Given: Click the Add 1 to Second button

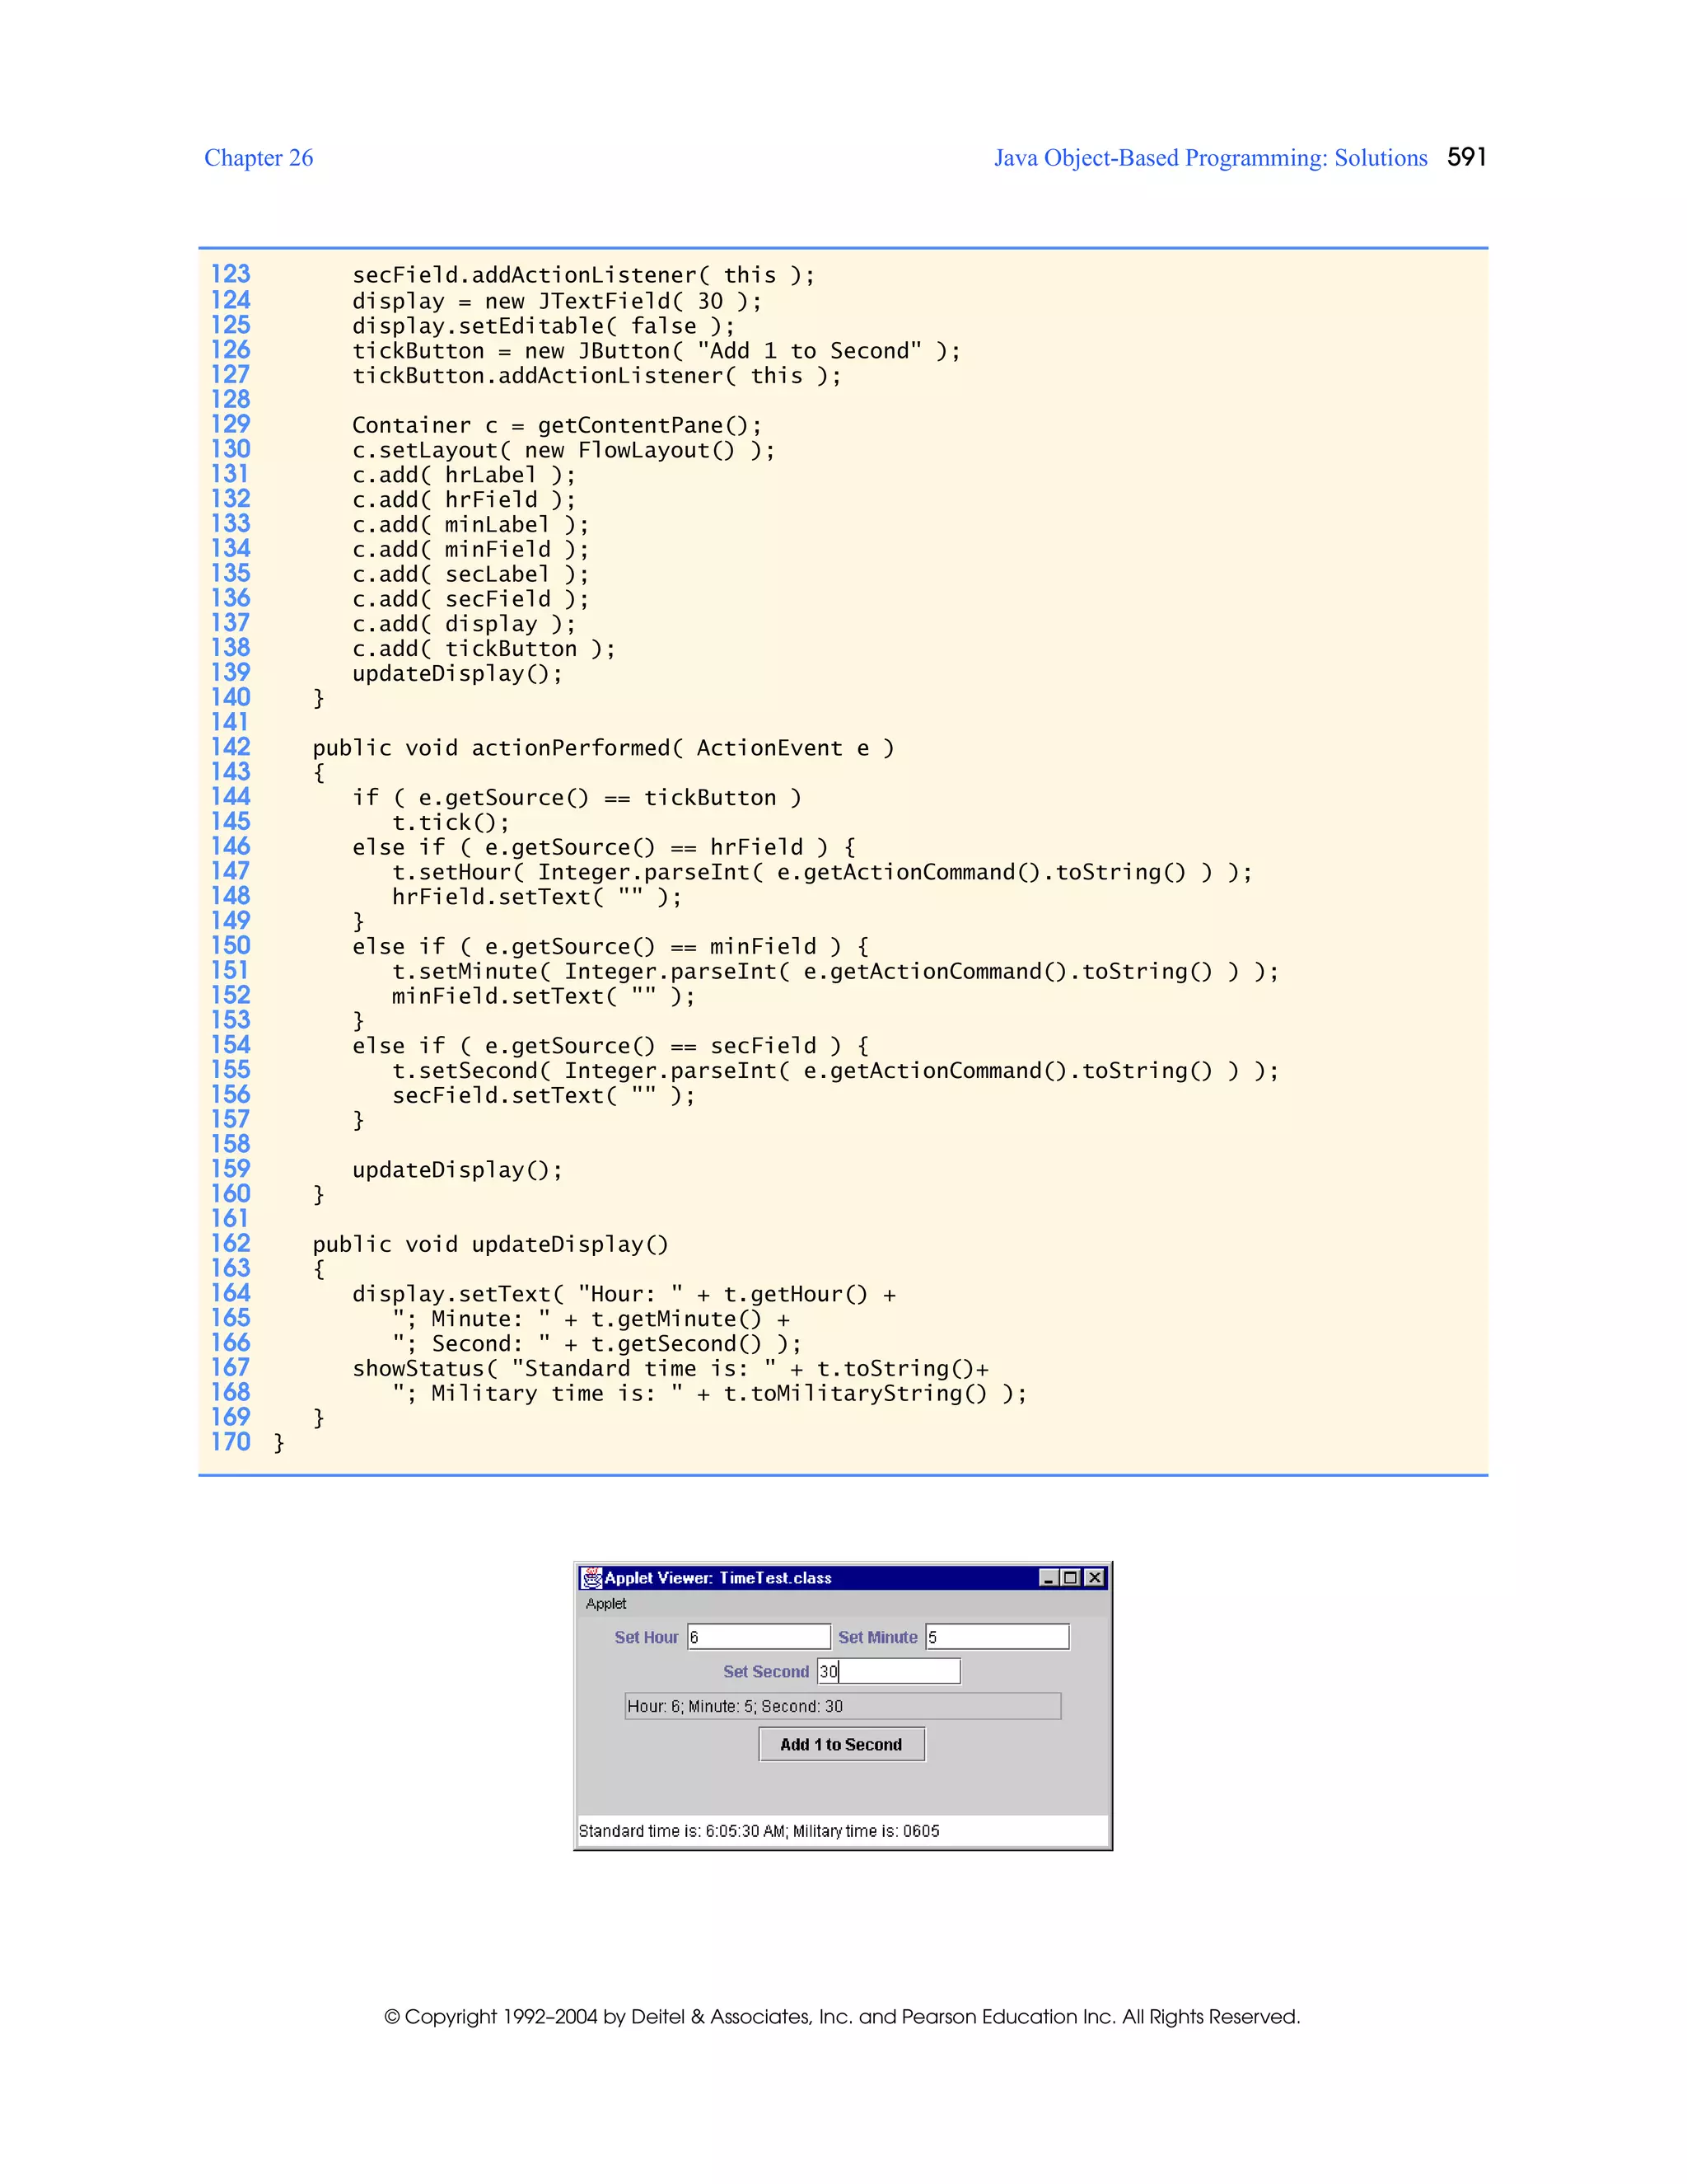Looking at the screenshot, I should 842,1744.
